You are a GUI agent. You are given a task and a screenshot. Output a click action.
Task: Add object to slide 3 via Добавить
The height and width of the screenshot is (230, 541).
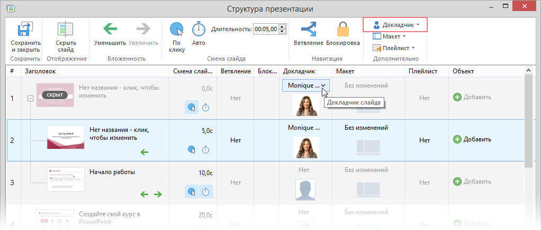(x=472, y=181)
